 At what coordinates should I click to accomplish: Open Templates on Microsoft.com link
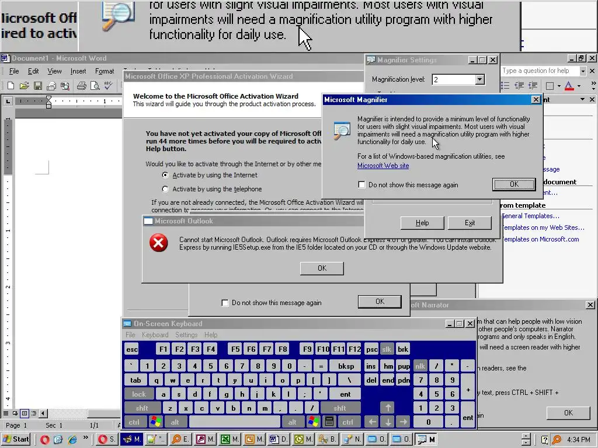[x=540, y=239]
